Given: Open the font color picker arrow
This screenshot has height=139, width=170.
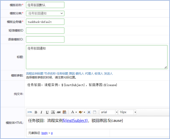Looking at the screenshot, I should [76, 112].
